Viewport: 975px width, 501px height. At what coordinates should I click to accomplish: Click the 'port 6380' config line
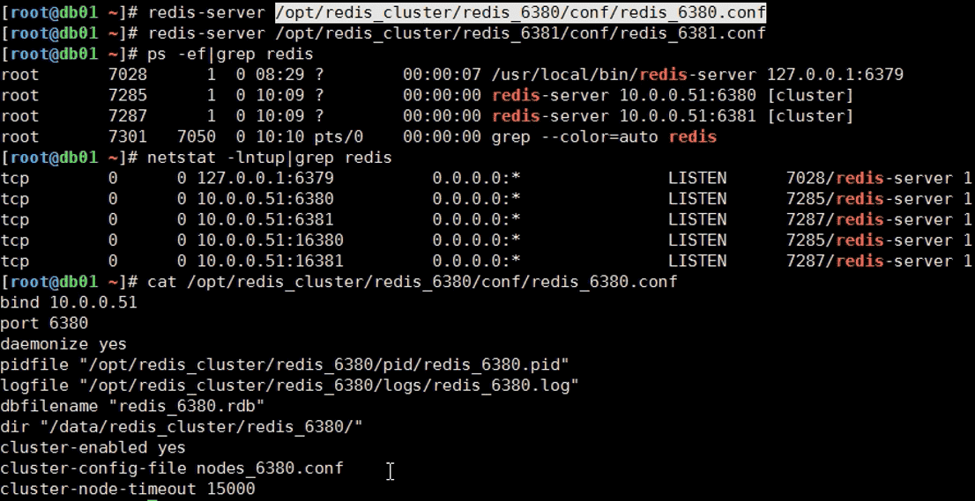[44, 323]
